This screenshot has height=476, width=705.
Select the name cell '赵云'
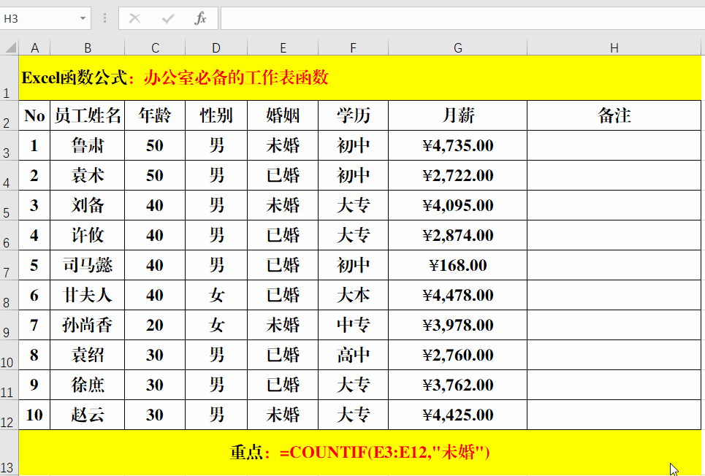(87, 415)
